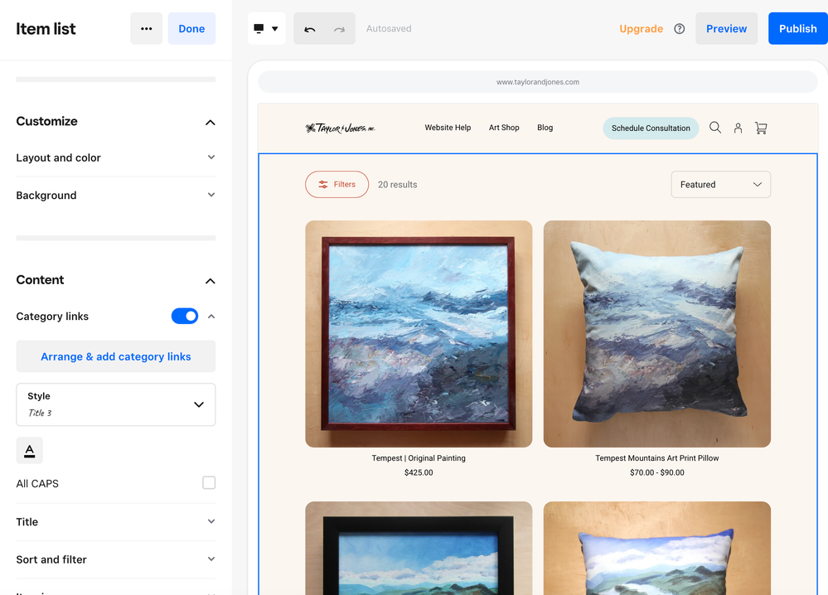The image size is (828, 595).
Task: Open the Blog nav item
Action: click(545, 128)
